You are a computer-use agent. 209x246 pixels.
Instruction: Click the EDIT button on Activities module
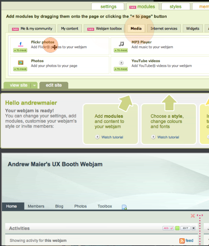[x=185, y=228]
